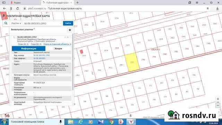The height and width of the screenshot is (125, 222).
Task: Open the media player taskbar icon
Action: [91, 122]
